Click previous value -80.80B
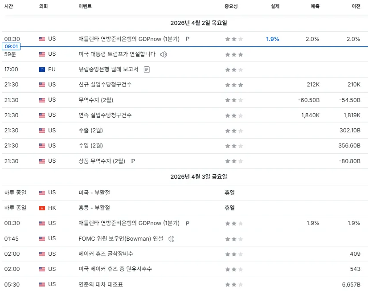368x291 pixels. (x=350, y=161)
